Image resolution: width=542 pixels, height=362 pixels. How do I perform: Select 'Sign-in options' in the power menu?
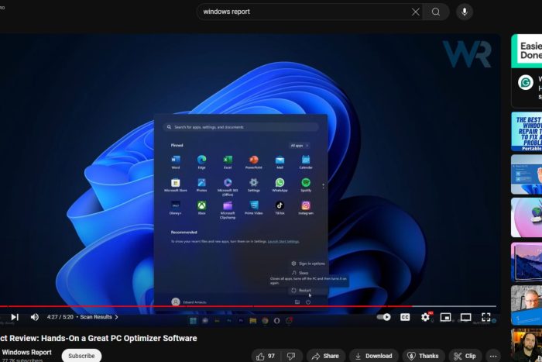point(308,264)
